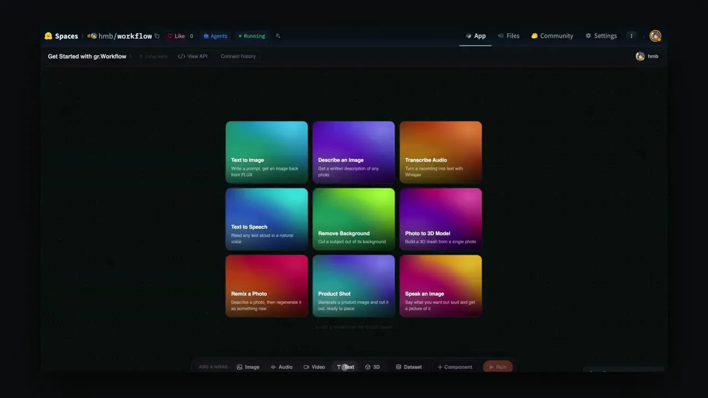Click the Like count number
Viewport: 708px width, 398px height.
[191, 36]
